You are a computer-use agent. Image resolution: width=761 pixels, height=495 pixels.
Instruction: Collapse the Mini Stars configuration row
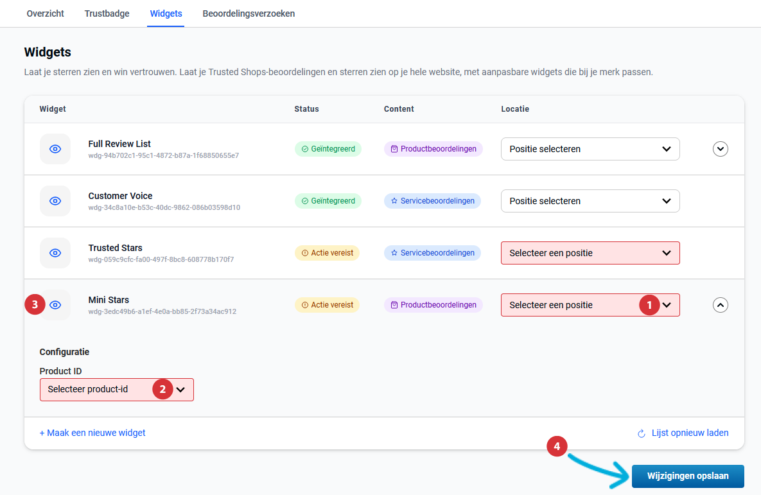(721, 305)
